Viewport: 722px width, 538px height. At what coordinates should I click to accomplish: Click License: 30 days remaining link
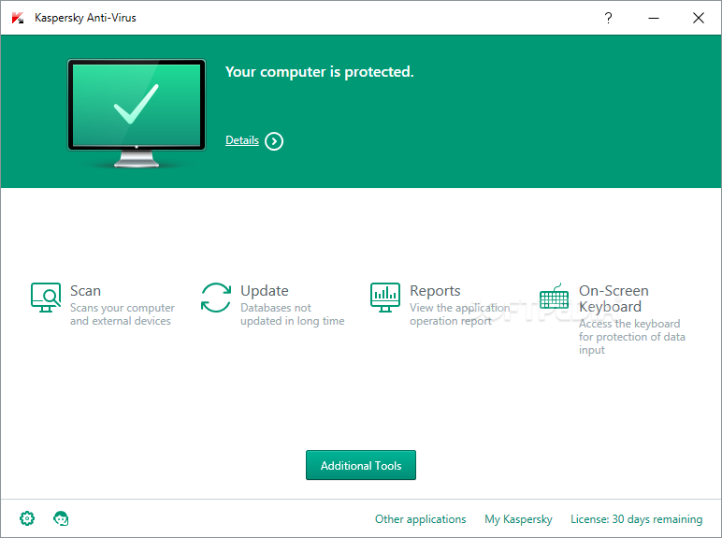pos(636,519)
